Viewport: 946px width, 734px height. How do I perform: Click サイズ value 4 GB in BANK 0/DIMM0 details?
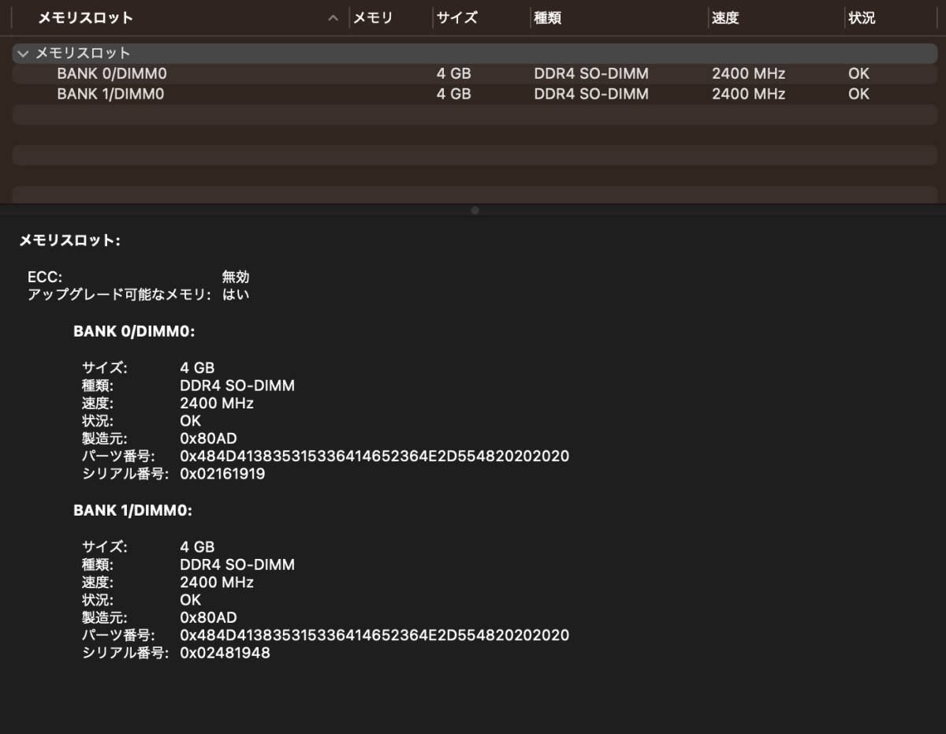197,368
